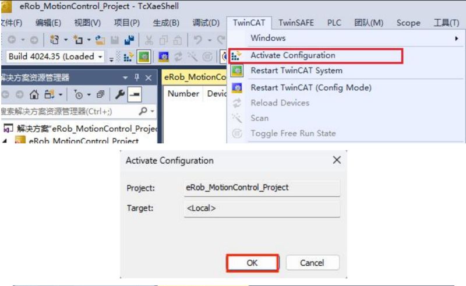The image size is (466, 286).
Task: Save all files with the multi-disk icon
Action: click(x=129, y=40)
